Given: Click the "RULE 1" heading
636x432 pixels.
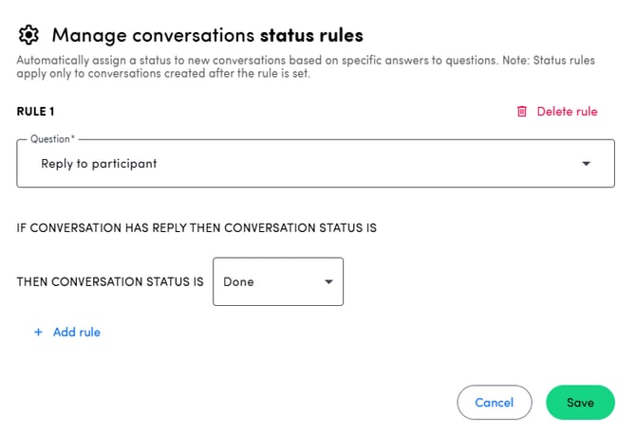Looking at the screenshot, I should tap(36, 112).
